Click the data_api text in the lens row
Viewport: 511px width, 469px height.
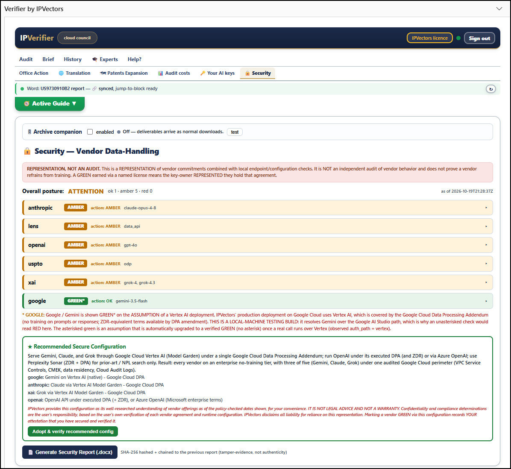(132, 226)
